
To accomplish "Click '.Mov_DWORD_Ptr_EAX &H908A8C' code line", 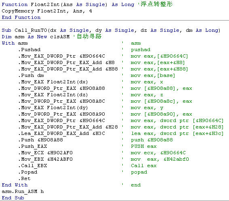I will [62, 101].
